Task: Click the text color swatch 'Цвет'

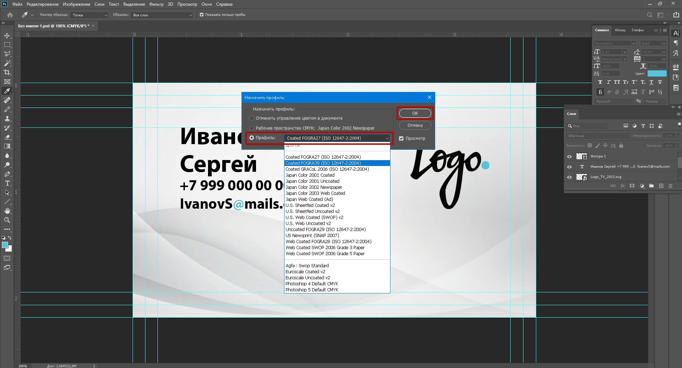Action: click(x=657, y=73)
